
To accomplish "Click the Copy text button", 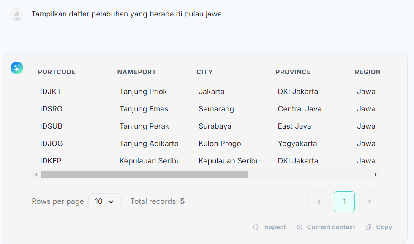I will (384, 227).
